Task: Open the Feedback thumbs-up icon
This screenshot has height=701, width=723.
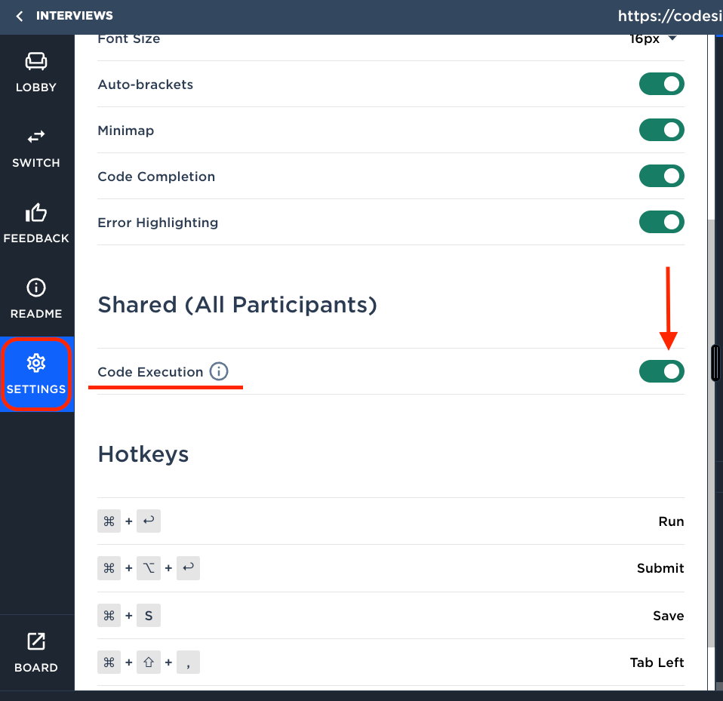Action: (x=36, y=213)
